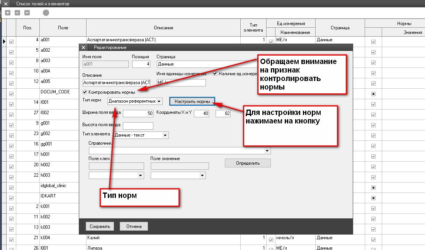The height and width of the screenshot is (250, 425).
Task: Open the dropdown below Поле ключ
Action: point(116,176)
